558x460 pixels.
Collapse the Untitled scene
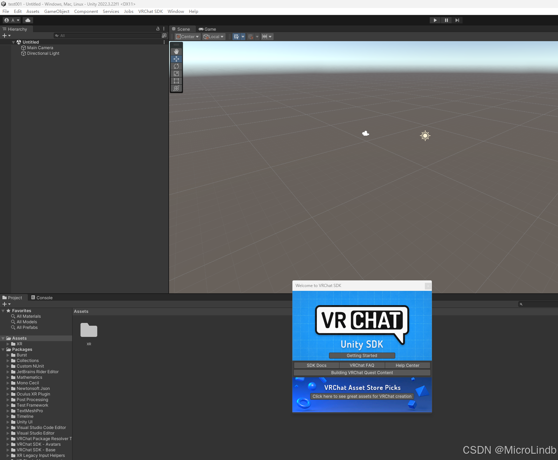click(x=14, y=42)
